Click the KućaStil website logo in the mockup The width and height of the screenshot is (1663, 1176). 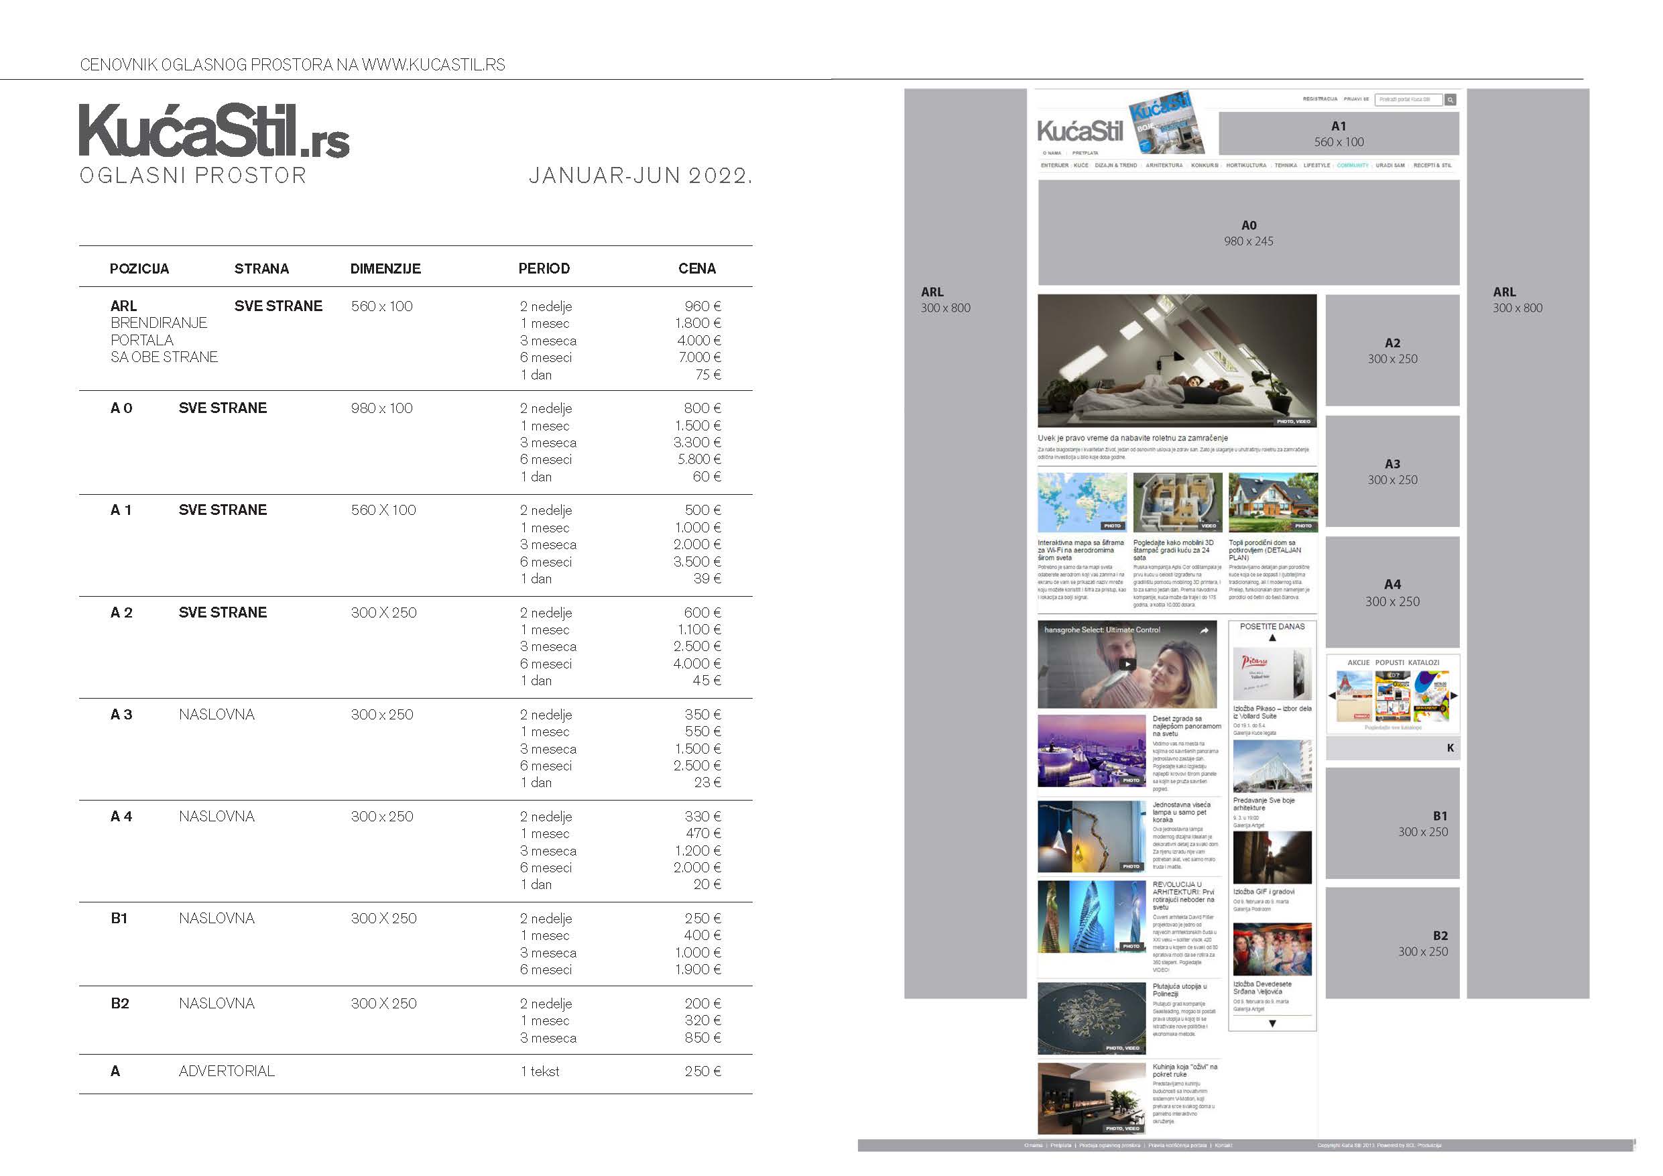1080,131
